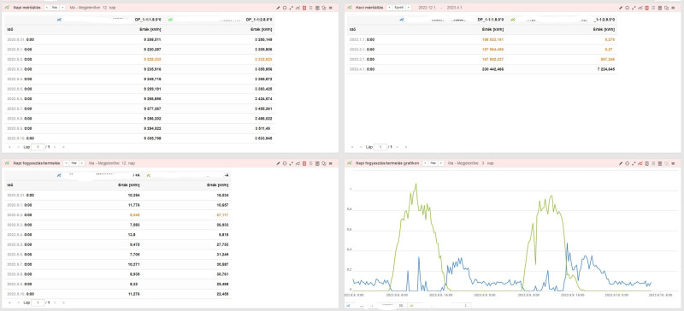Switch Napi mérőállás panel to line chart view

(x=298, y=8)
